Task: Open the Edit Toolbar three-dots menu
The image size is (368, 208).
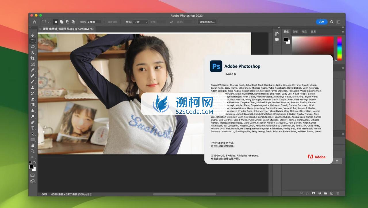Action: click(32, 157)
